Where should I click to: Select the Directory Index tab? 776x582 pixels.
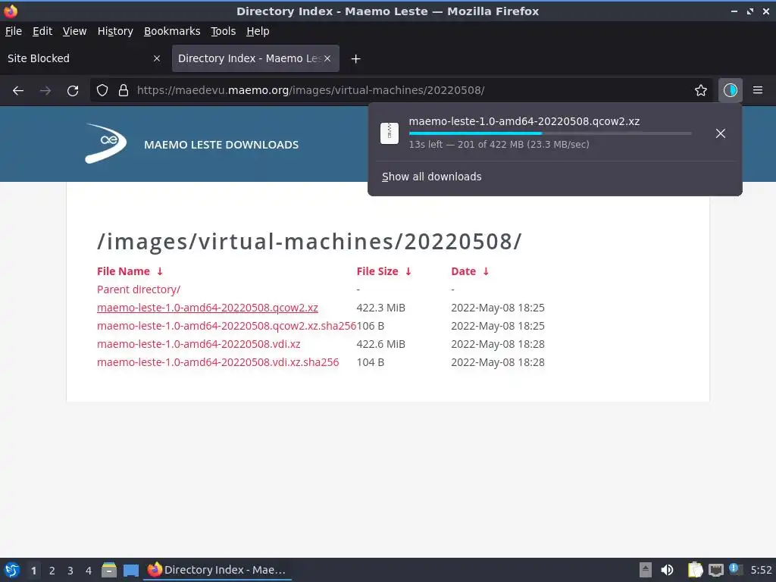coord(255,58)
